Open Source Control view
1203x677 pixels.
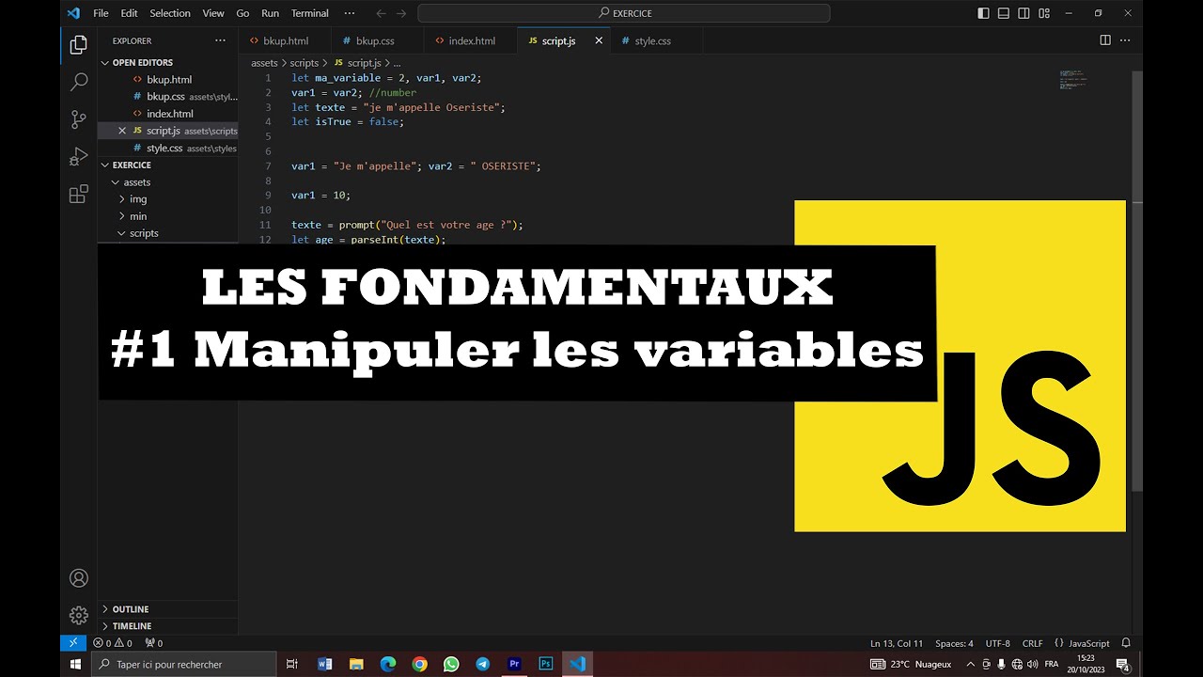79,119
